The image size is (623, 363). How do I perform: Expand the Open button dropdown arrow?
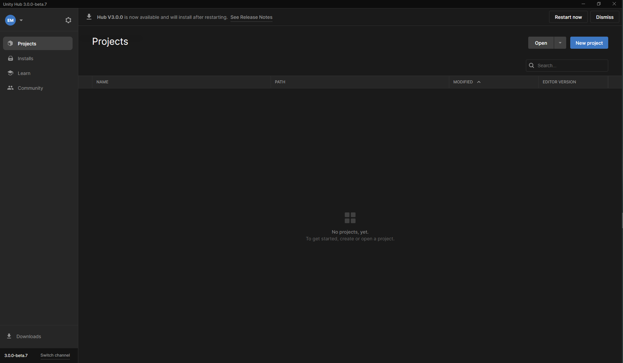pos(560,43)
